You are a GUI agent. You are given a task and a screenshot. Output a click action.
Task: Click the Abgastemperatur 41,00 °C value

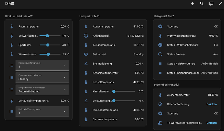138,26
